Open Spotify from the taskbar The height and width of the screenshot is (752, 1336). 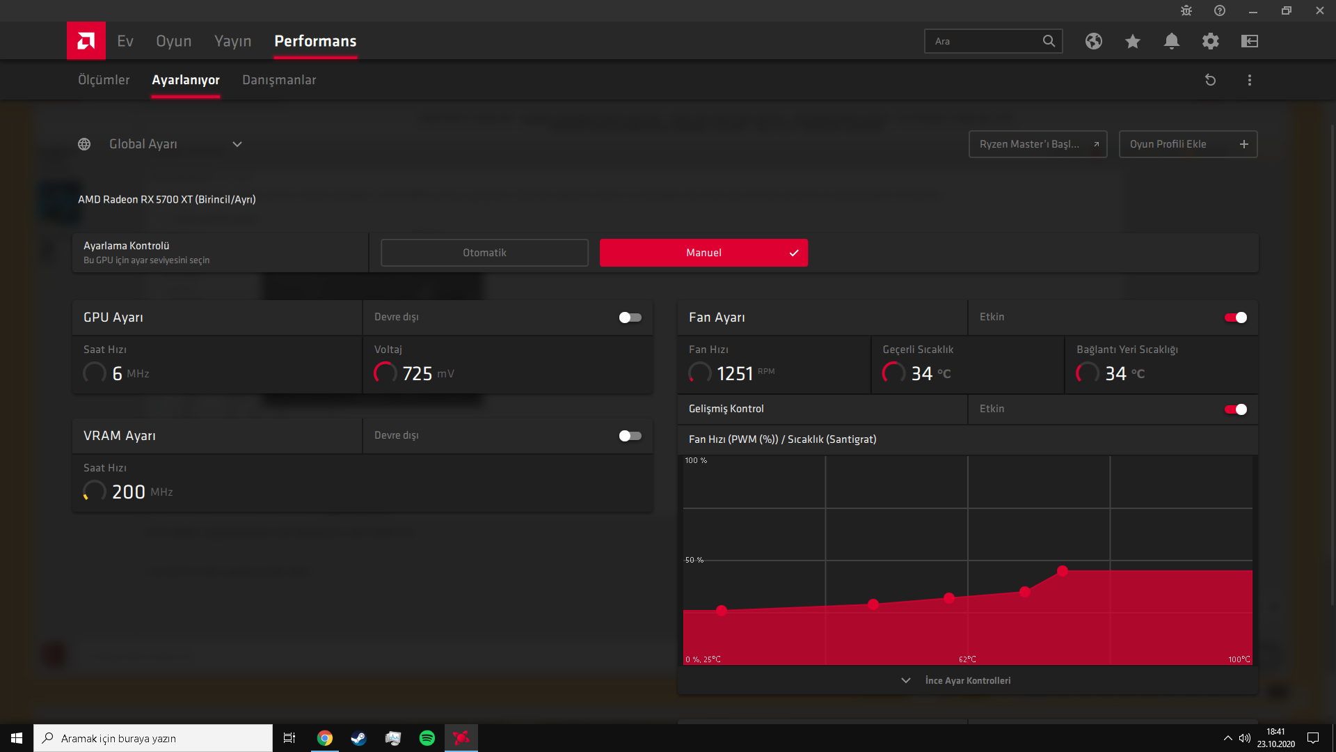[427, 738]
